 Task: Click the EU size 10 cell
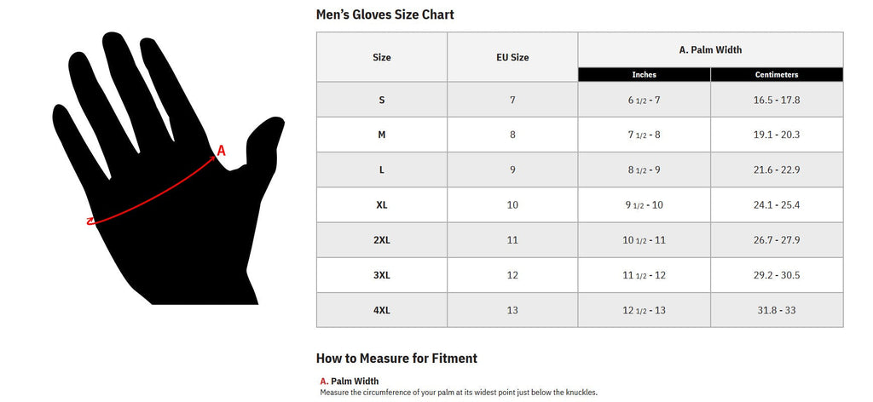512,205
